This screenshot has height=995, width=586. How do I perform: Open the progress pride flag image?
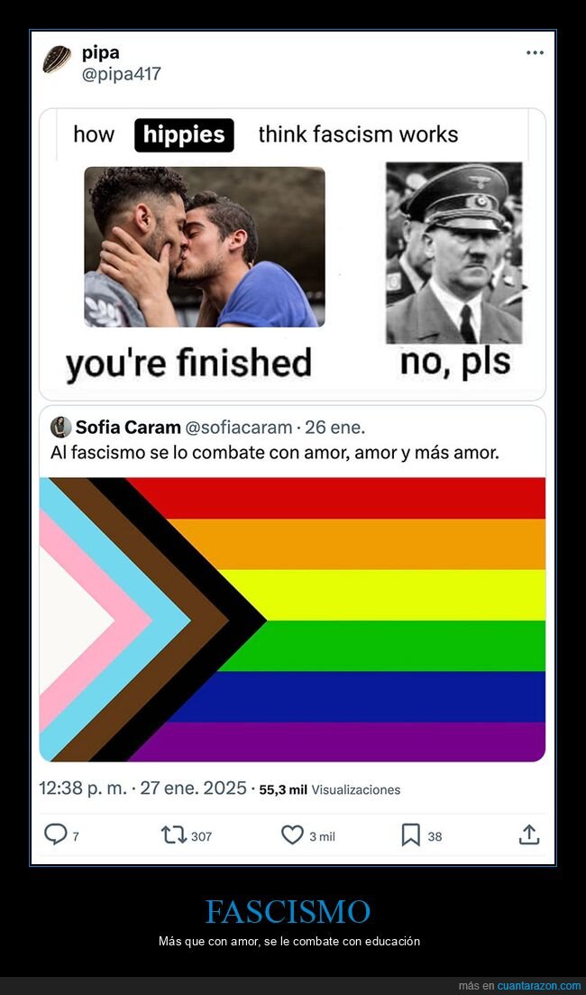click(x=292, y=620)
